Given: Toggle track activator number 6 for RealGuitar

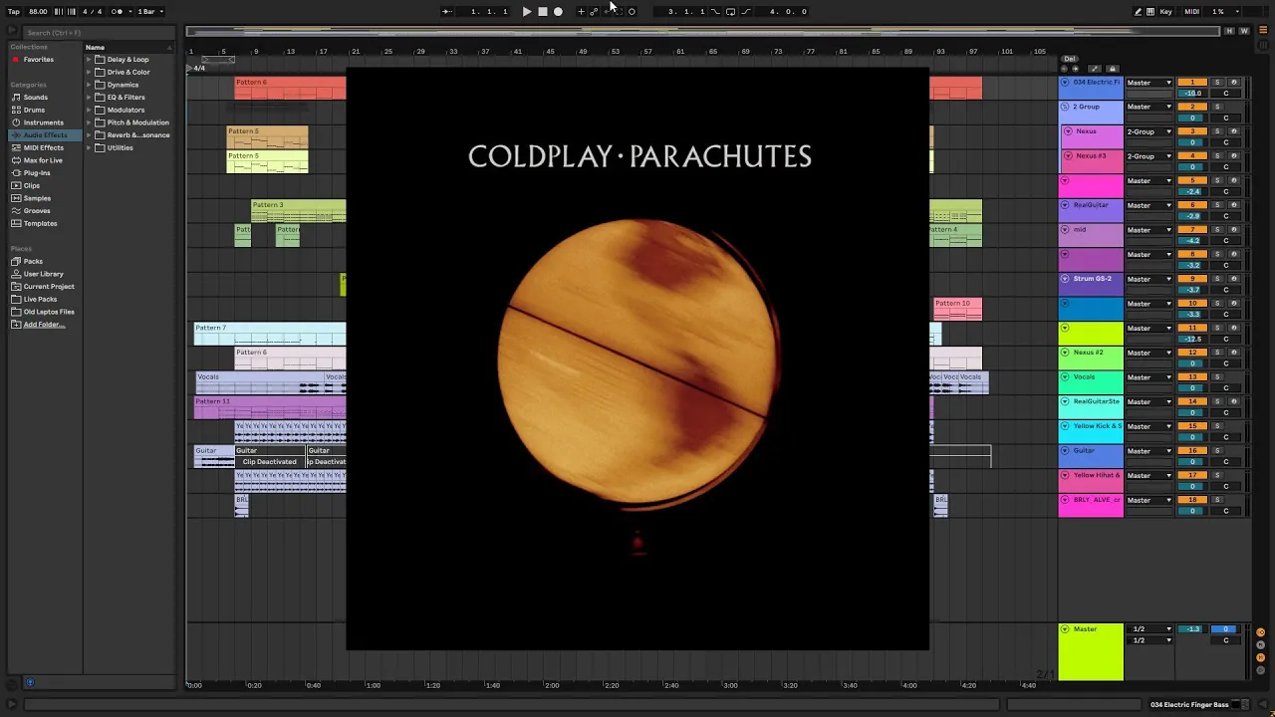Looking at the screenshot, I should (x=1191, y=205).
